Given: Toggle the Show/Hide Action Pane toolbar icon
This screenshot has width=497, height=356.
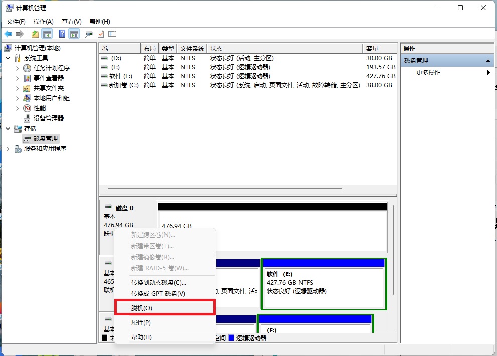Looking at the screenshot, I should [74, 34].
